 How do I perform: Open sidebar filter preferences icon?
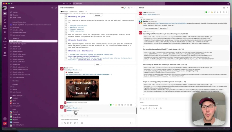[x=52, y=8]
